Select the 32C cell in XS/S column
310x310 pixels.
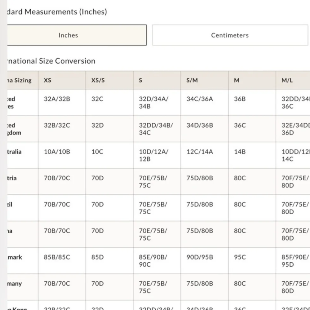click(x=109, y=102)
